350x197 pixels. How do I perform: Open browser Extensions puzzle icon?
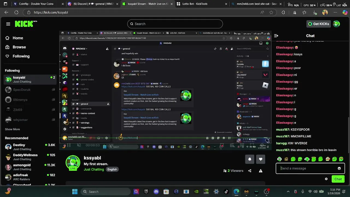(283, 12)
